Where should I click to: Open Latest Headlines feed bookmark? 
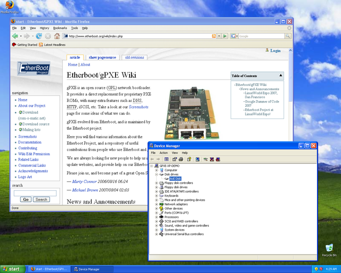click(x=52, y=45)
